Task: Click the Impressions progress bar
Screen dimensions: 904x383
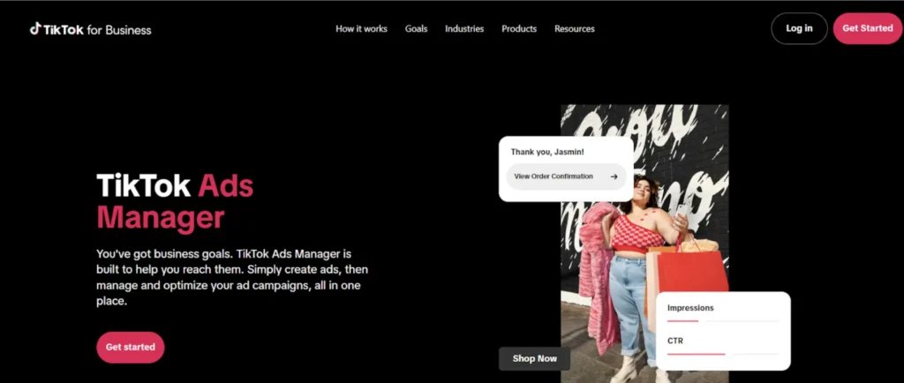Action: [724, 321]
